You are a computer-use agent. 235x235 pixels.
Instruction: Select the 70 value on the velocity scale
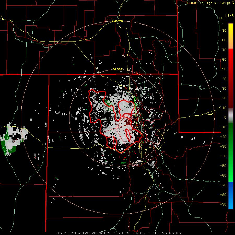[x=224, y=50]
